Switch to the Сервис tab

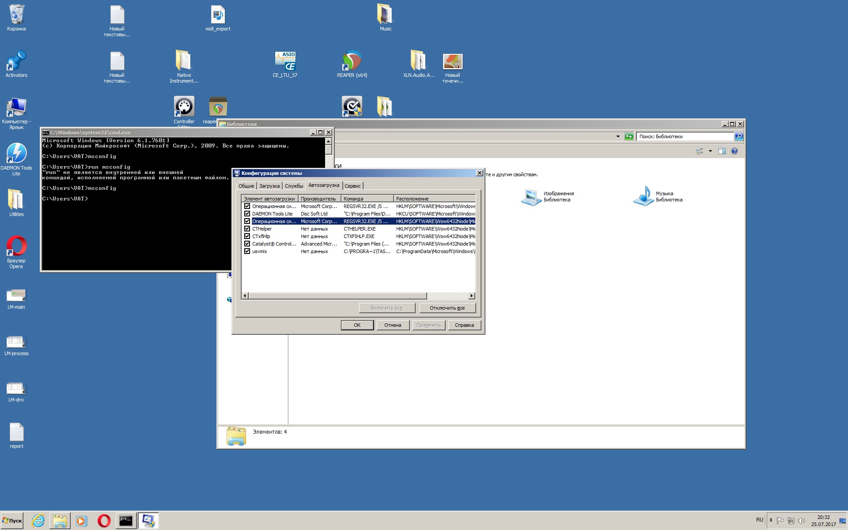(x=352, y=186)
